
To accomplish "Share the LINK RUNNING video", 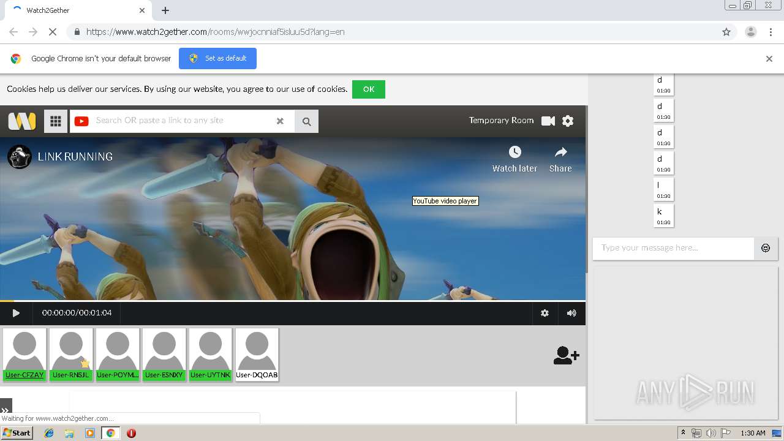I will [x=560, y=159].
